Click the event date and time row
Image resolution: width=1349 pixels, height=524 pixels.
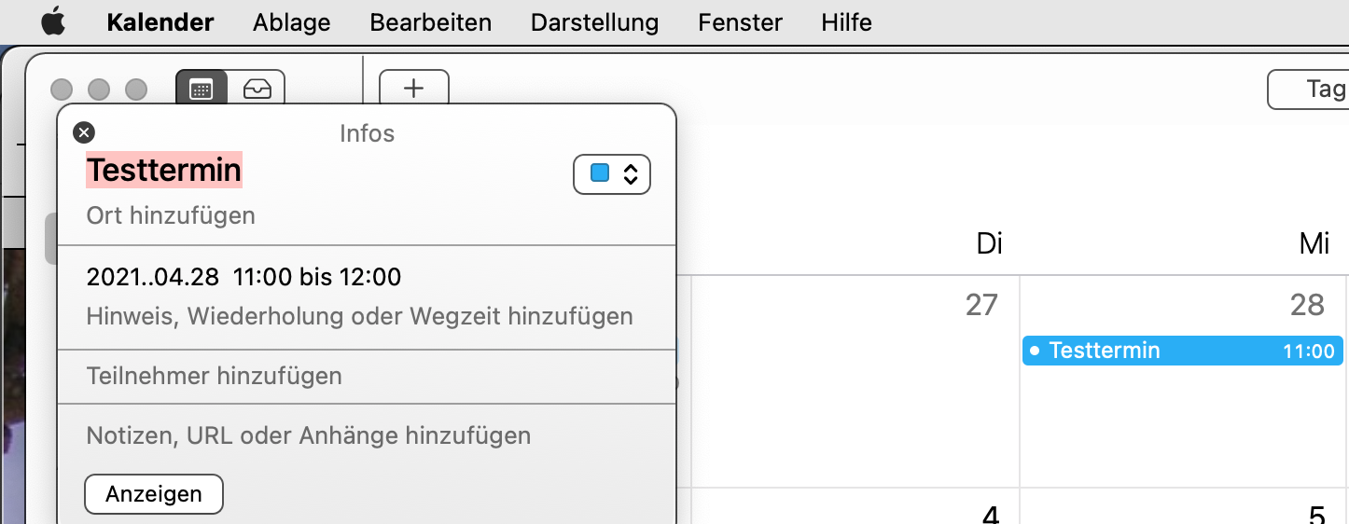[243, 277]
